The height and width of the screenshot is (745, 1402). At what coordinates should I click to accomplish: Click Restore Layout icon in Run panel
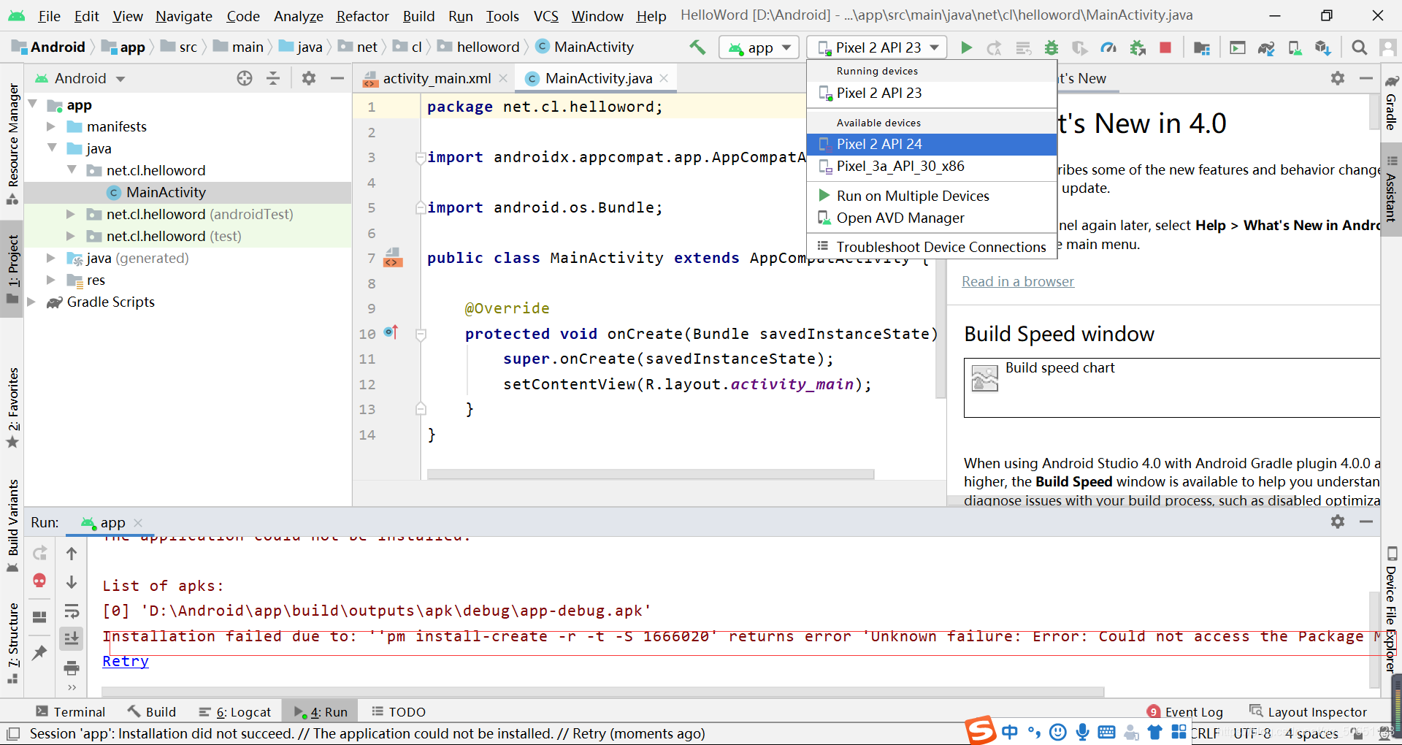tap(39, 617)
